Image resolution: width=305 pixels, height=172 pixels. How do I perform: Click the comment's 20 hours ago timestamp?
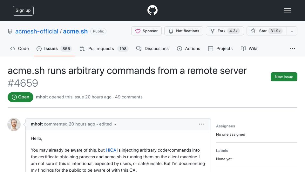pos(82,124)
